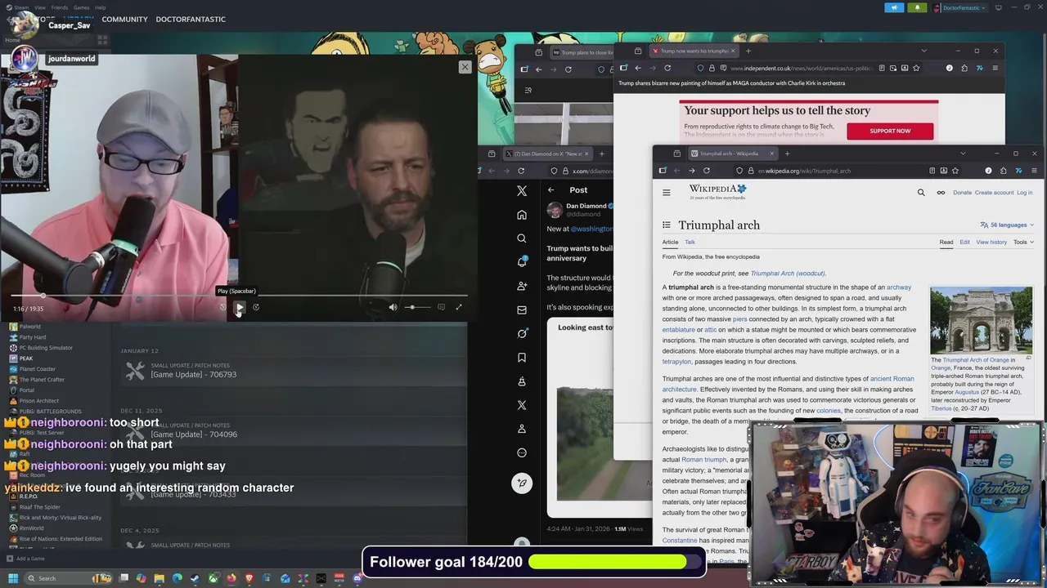Viewport: 1047px width, 588px height.
Task: Open Game Update 706793 patch notes
Action: [x=193, y=374]
